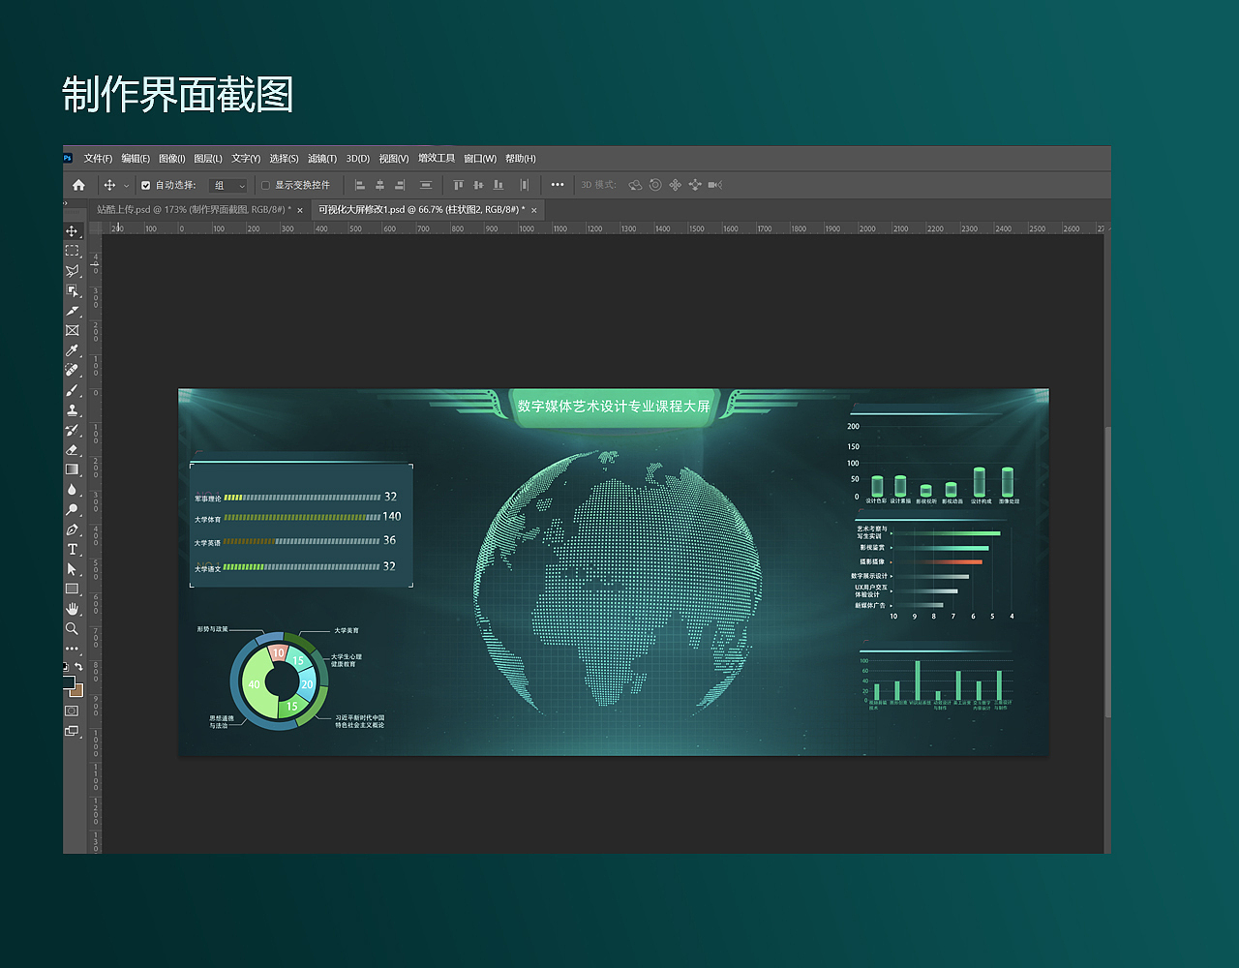Open more align options ellipsis
The height and width of the screenshot is (968, 1239).
(558, 185)
